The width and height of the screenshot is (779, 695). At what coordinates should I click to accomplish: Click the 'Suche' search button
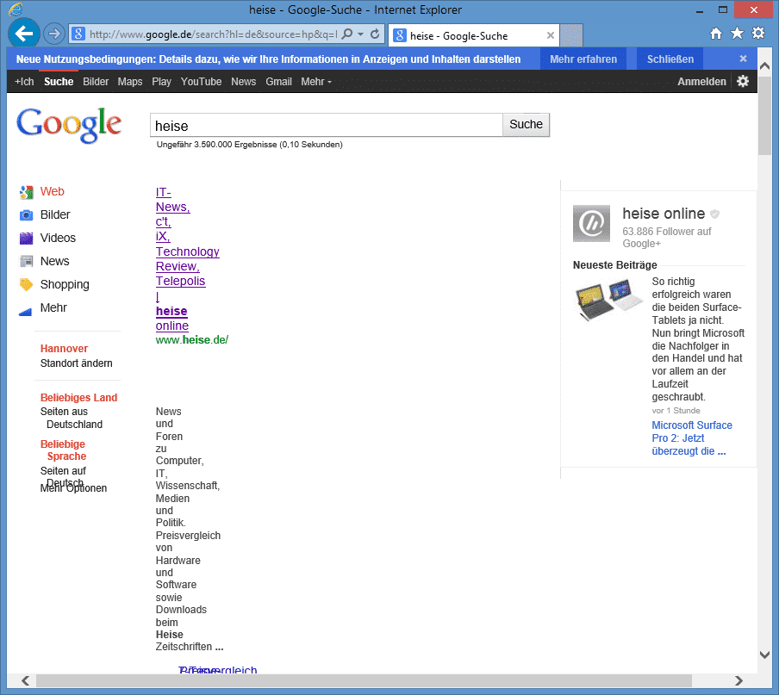[x=527, y=125]
